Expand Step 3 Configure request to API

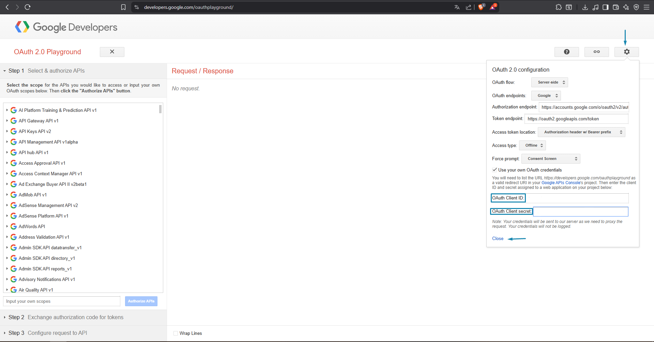[48, 333]
